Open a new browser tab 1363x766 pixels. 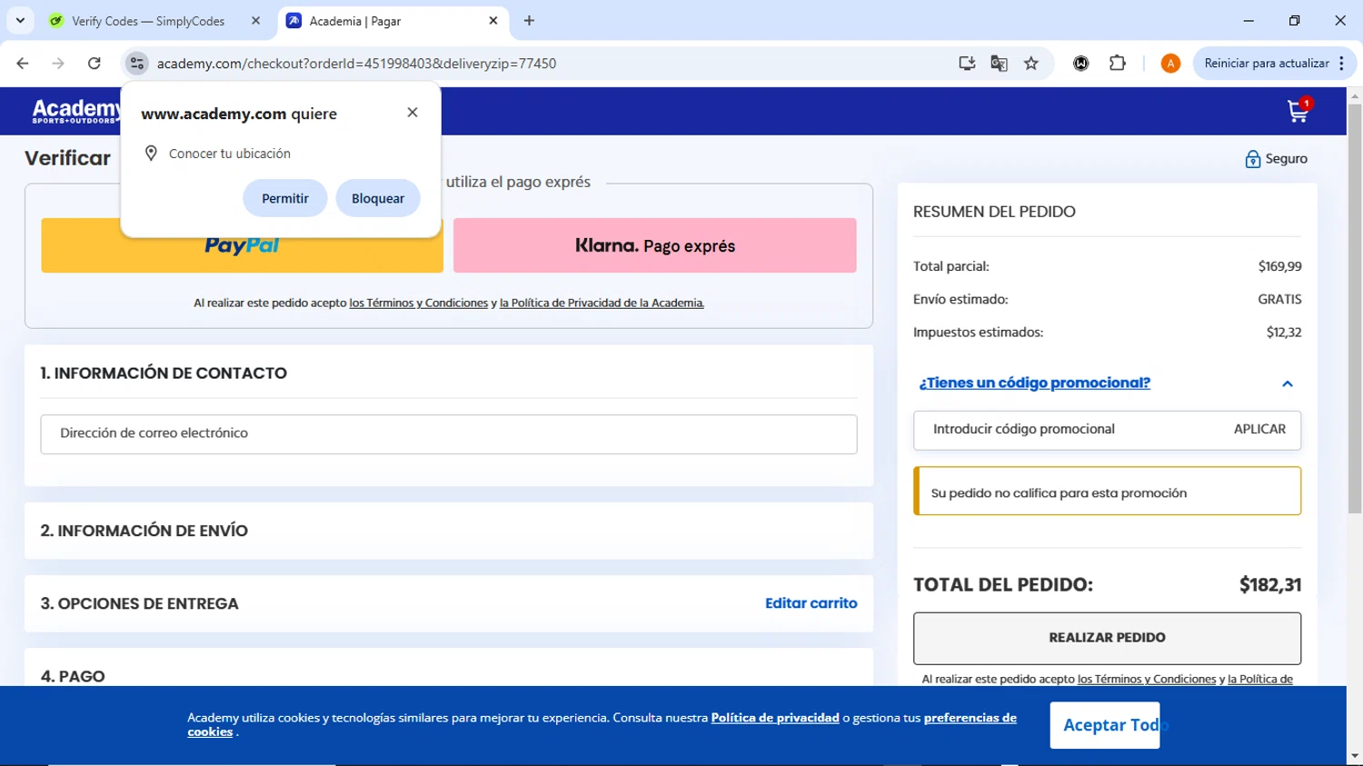529,21
